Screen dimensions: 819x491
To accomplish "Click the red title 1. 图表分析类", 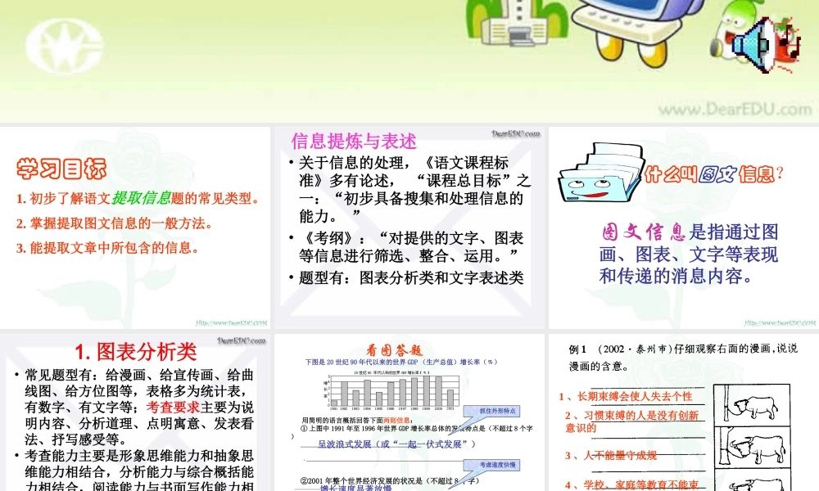I will click(x=135, y=352).
